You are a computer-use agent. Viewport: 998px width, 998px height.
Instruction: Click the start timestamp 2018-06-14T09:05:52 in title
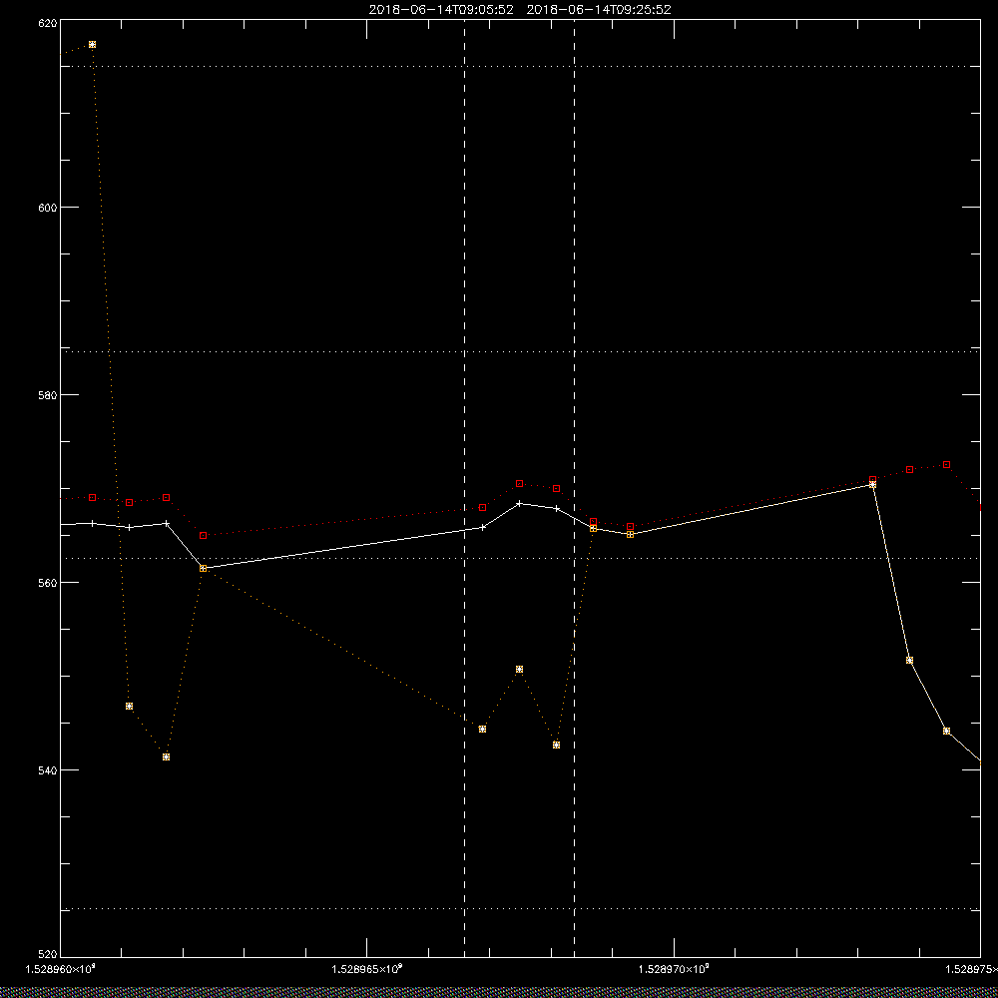pos(440,10)
